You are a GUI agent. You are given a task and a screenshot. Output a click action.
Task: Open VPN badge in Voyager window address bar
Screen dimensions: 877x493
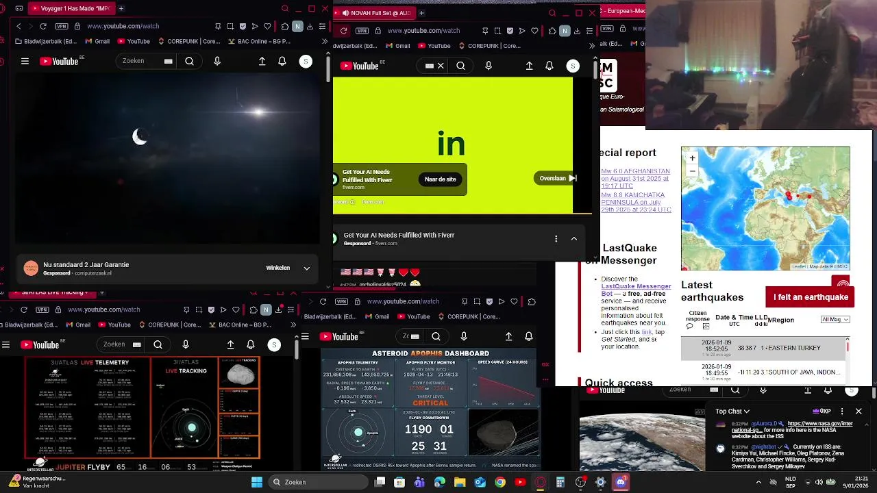[61, 26]
